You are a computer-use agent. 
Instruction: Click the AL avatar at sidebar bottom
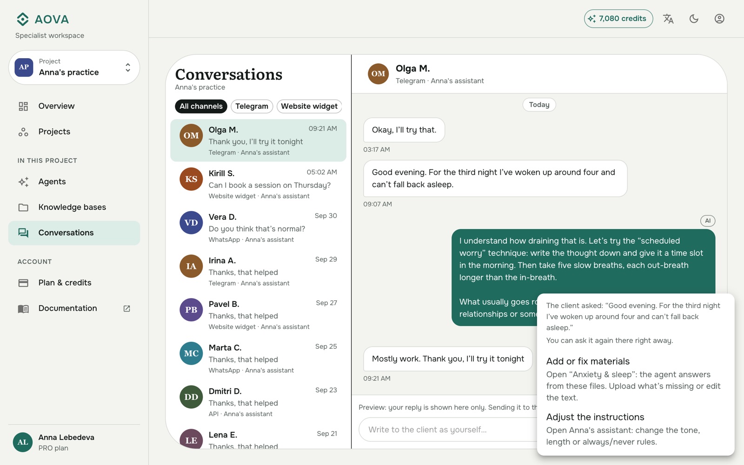click(23, 442)
